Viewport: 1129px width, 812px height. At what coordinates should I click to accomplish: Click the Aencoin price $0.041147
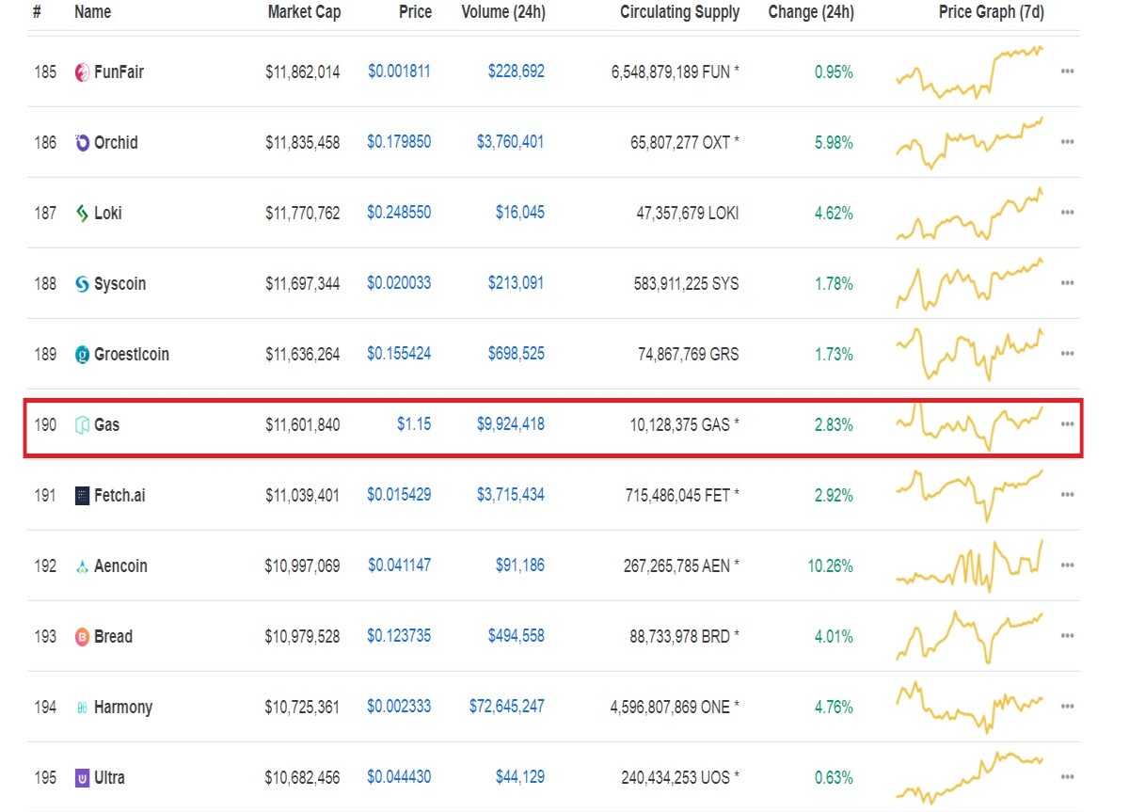pyautogui.click(x=399, y=565)
